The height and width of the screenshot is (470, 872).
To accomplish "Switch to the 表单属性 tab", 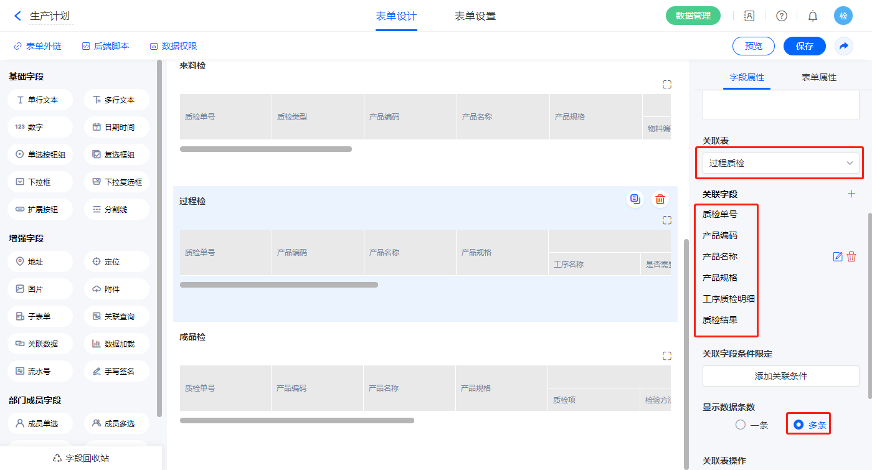I will point(818,78).
